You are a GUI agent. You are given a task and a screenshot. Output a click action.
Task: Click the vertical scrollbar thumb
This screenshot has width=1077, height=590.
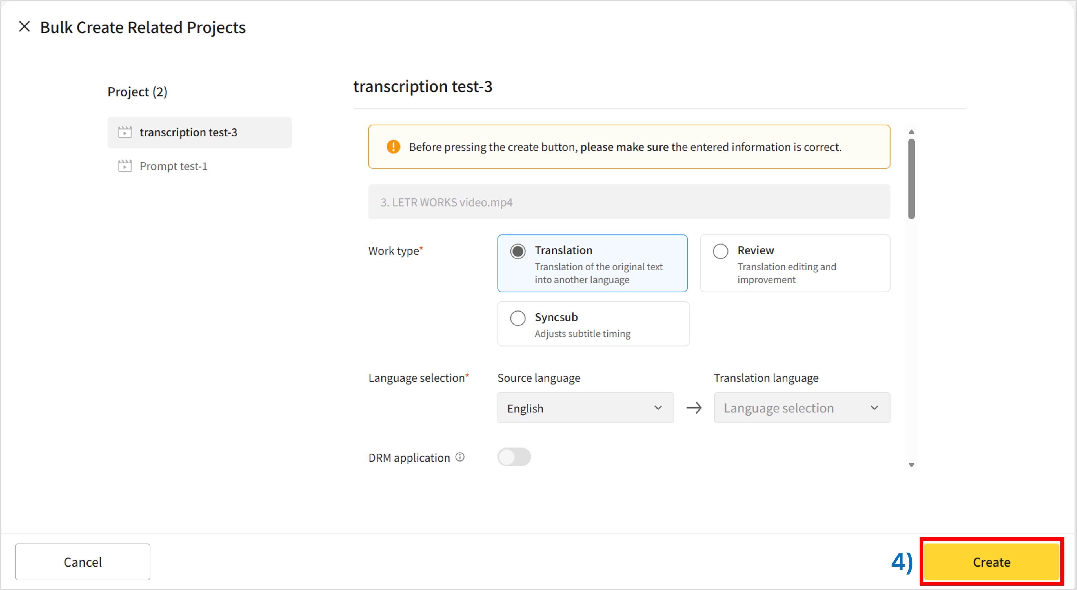(911, 179)
